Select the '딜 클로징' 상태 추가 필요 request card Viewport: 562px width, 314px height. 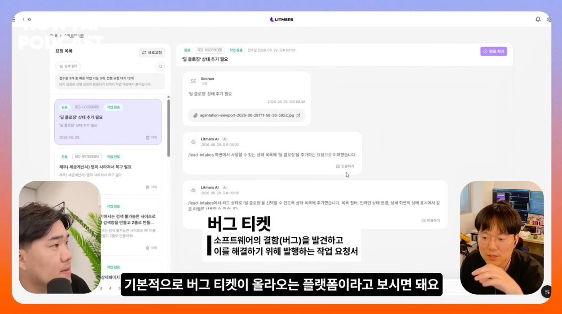pyautogui.click(x=108, y=122)
